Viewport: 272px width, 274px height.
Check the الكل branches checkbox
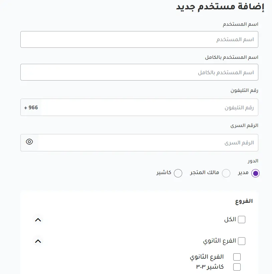click(x=242, y=220)
